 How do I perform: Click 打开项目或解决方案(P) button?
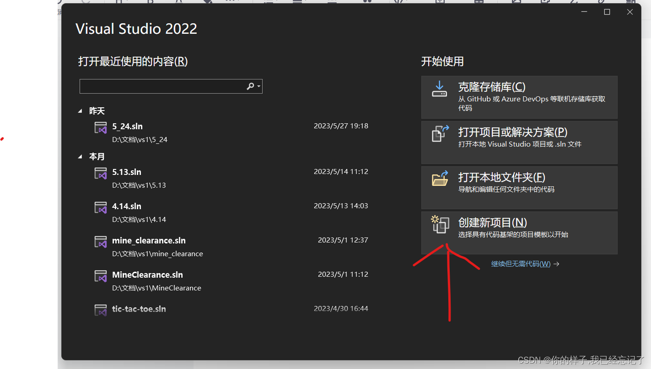[519, 142]
